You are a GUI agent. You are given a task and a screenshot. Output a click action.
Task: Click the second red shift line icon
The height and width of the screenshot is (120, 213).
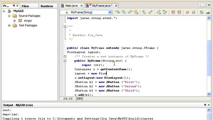point(179,12)
